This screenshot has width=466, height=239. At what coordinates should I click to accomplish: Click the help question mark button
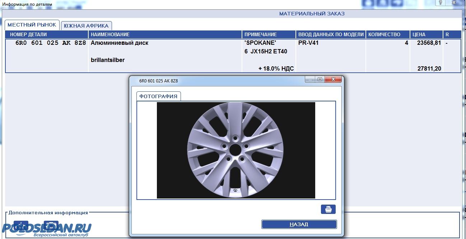point(440,3)
